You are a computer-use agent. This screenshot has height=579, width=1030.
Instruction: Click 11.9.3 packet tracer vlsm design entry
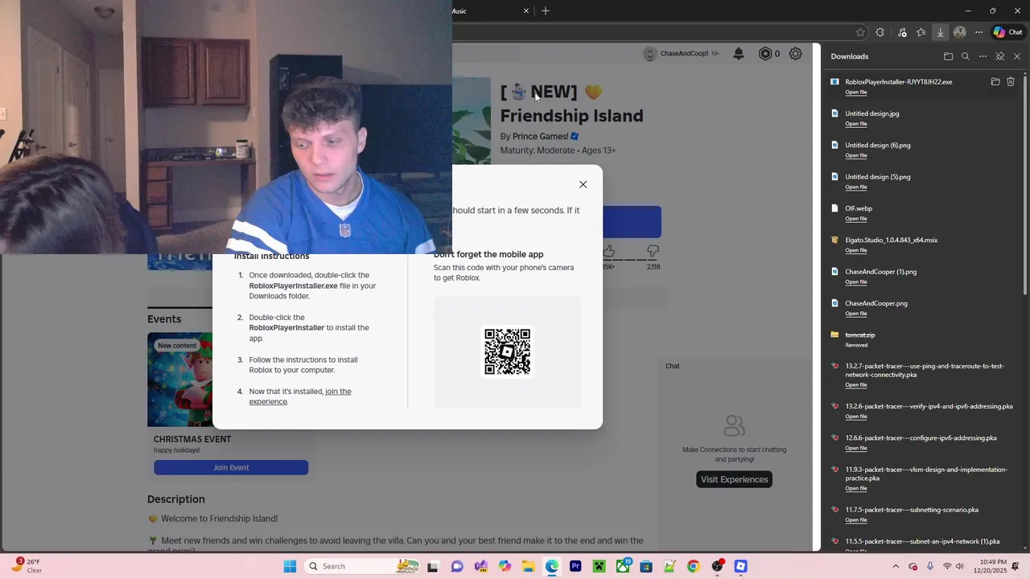(x=923, y=478)
